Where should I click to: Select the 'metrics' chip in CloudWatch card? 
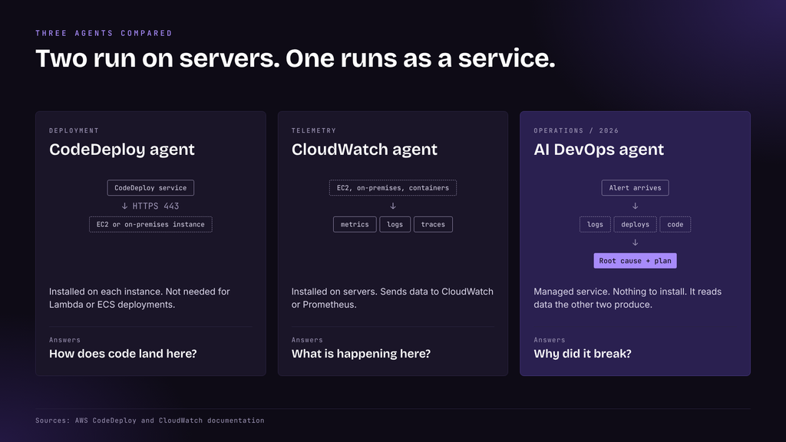click(x=355, y=225)
